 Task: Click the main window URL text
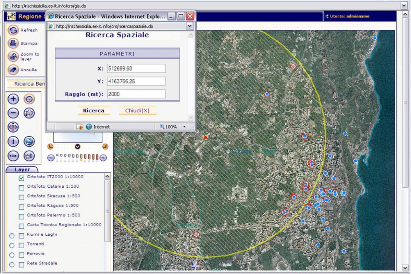(49, 6)
